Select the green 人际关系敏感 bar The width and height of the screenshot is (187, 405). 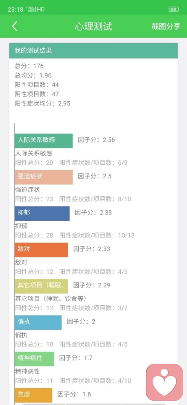tap(44, 141)
